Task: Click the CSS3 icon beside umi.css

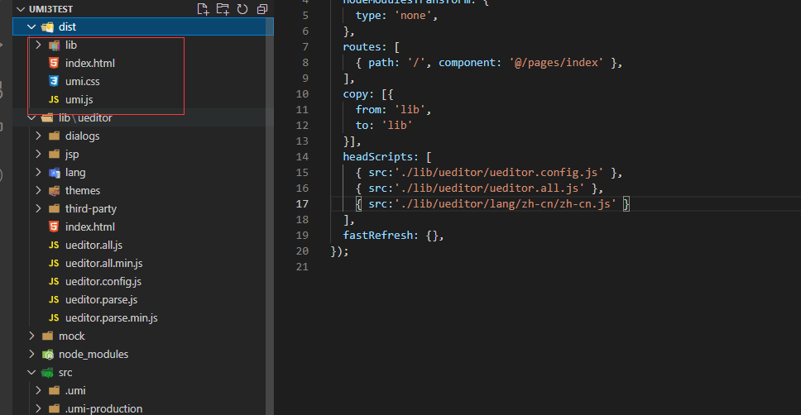Action: pos(54,81)
